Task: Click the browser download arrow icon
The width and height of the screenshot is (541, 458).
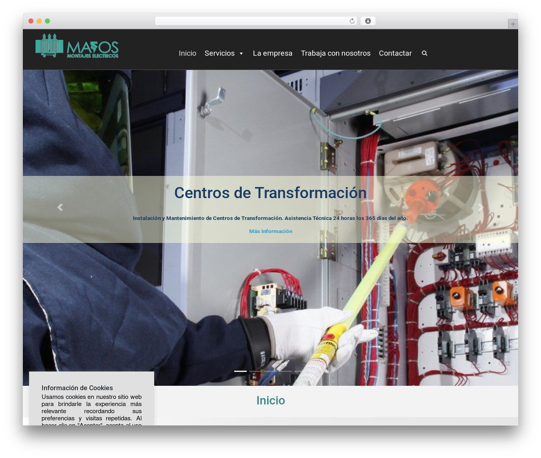Action: 368,21
